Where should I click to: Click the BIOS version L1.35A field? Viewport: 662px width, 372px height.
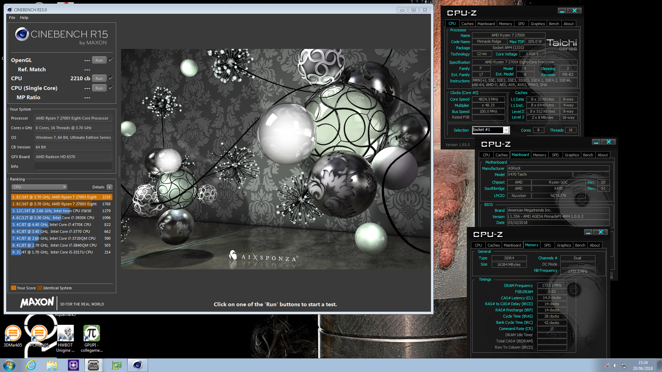558,216
